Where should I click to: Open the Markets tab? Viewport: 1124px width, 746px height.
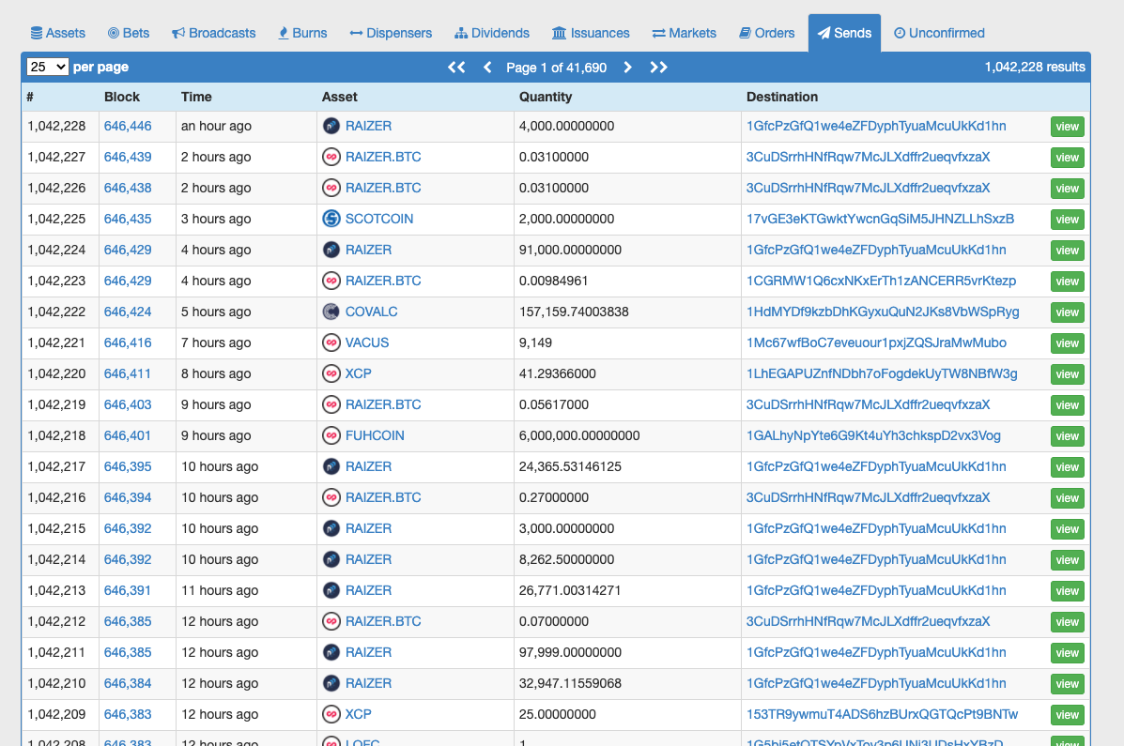tap(684, 33)
